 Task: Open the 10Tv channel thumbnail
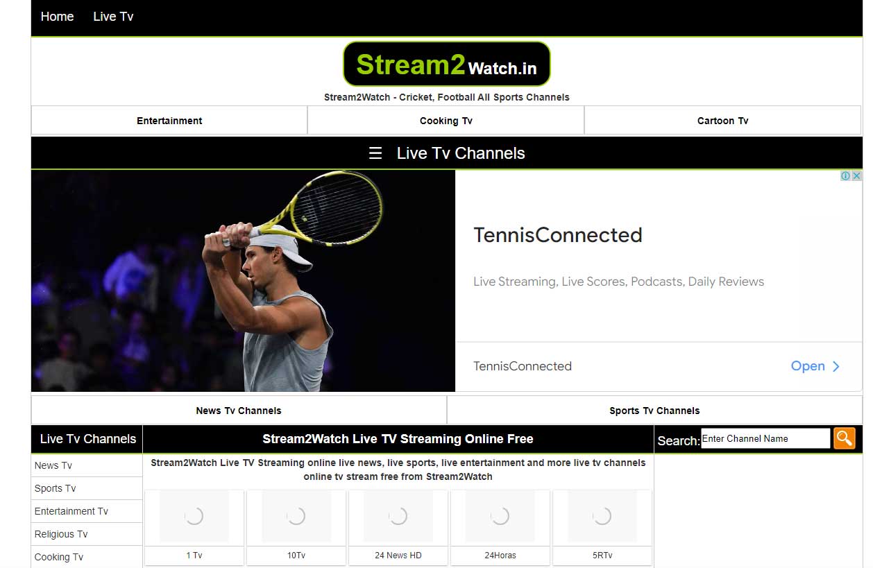coord(296,516)
